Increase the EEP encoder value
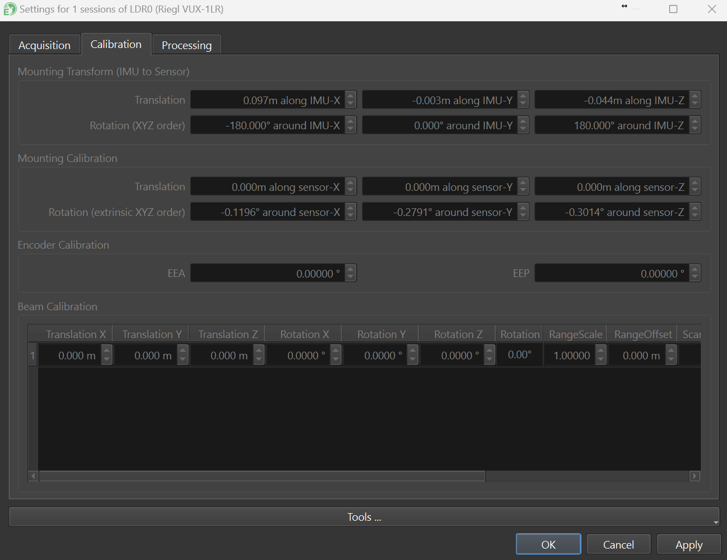 click(695, 269)
